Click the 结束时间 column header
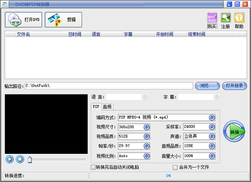 point(213,34)
